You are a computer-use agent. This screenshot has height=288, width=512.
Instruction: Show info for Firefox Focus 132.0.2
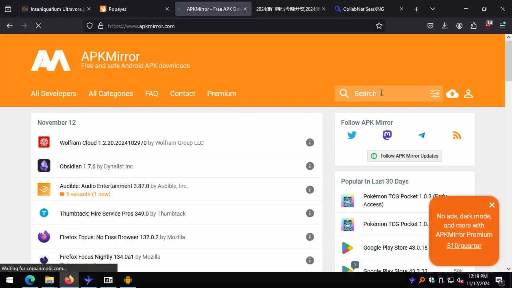coord(310,237)
